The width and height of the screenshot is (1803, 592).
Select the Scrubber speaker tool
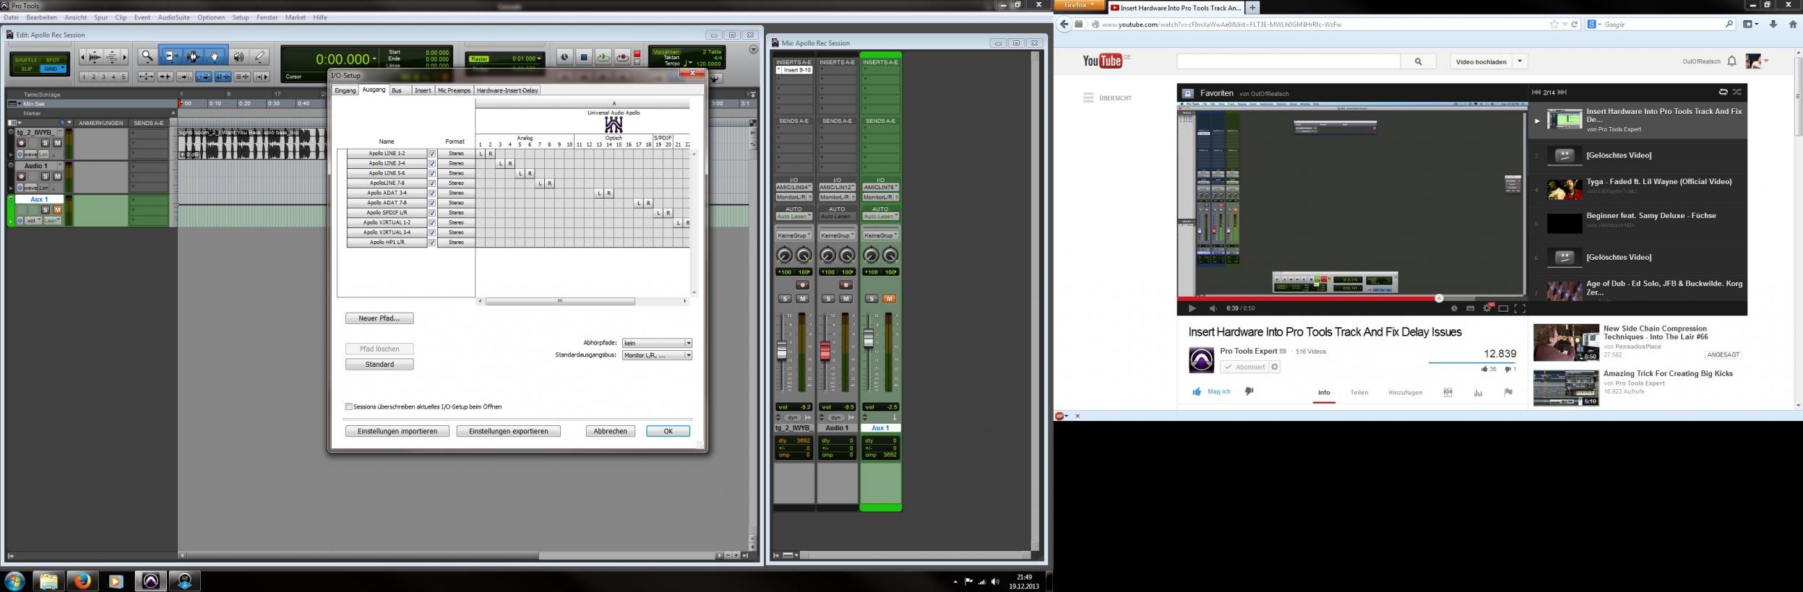(x=238, y=56)
